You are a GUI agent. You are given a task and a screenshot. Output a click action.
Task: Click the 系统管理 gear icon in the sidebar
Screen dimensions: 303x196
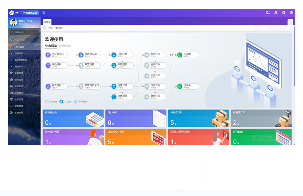click(11, 112)
